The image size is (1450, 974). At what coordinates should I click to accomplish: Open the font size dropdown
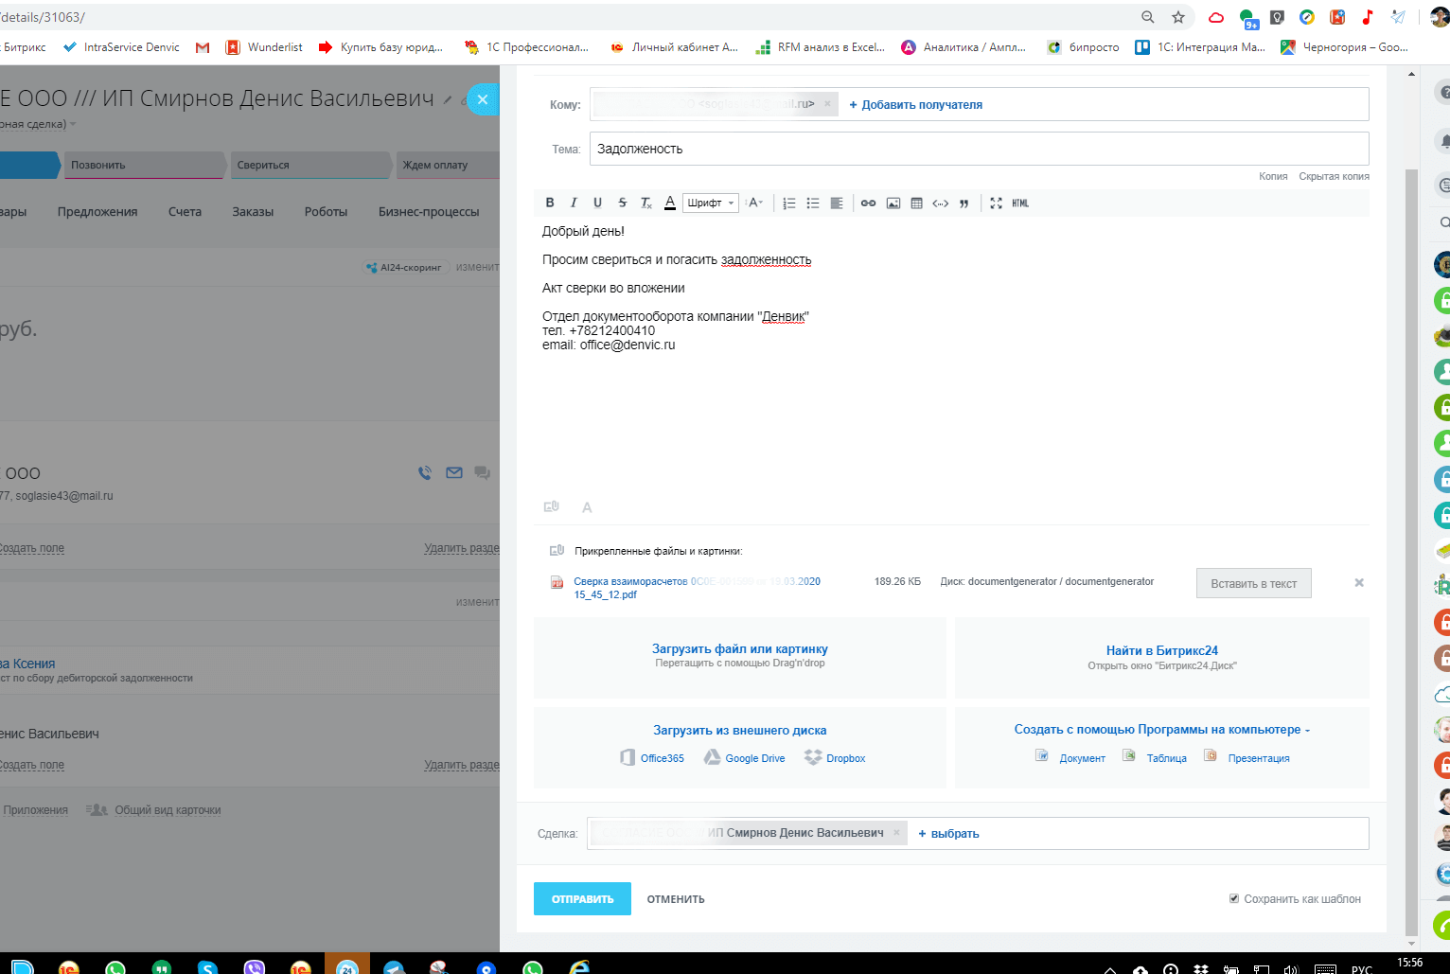pyautogui.click(x=754, y=203)
